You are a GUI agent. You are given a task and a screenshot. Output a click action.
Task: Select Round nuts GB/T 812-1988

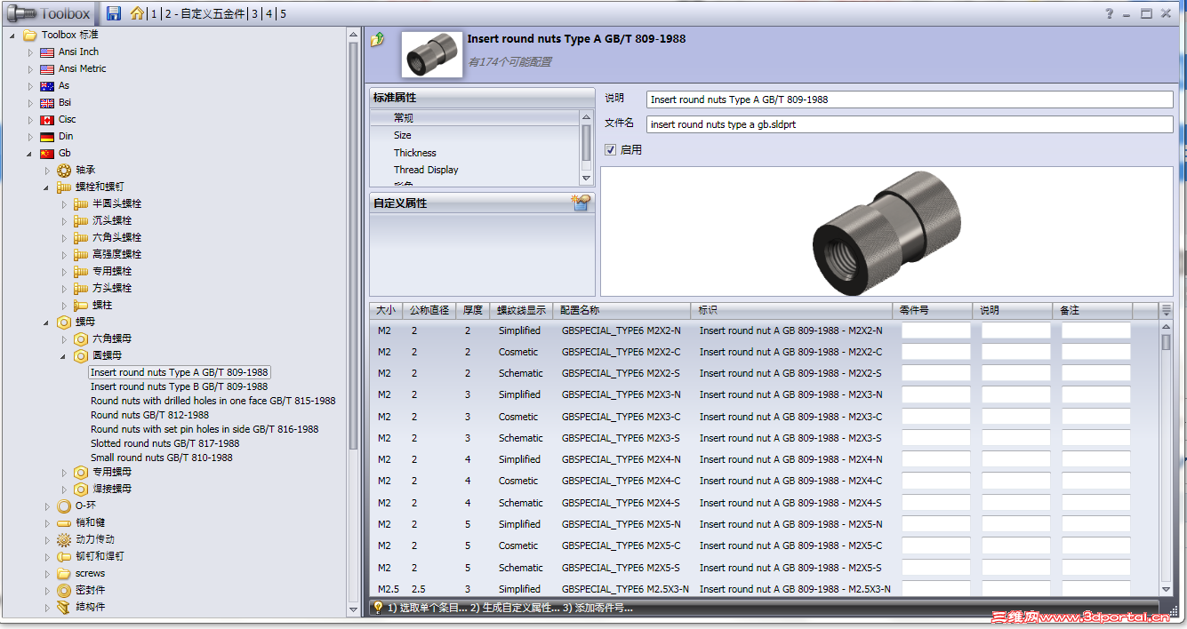point(149,415)
